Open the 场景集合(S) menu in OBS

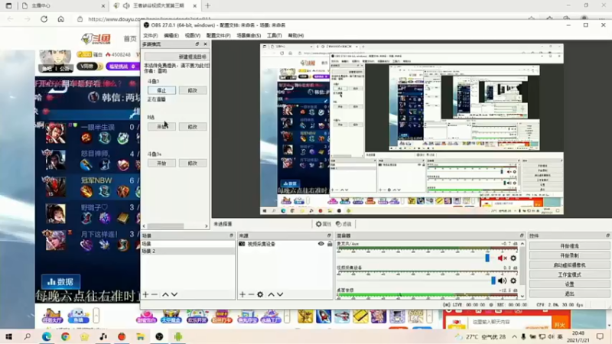point(249,35)
